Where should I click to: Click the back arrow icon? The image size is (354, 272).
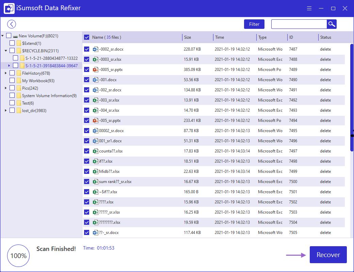coord(12,24)
